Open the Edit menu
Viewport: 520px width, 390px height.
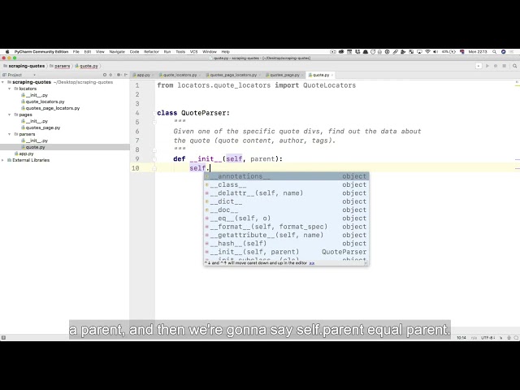point(88,52)
